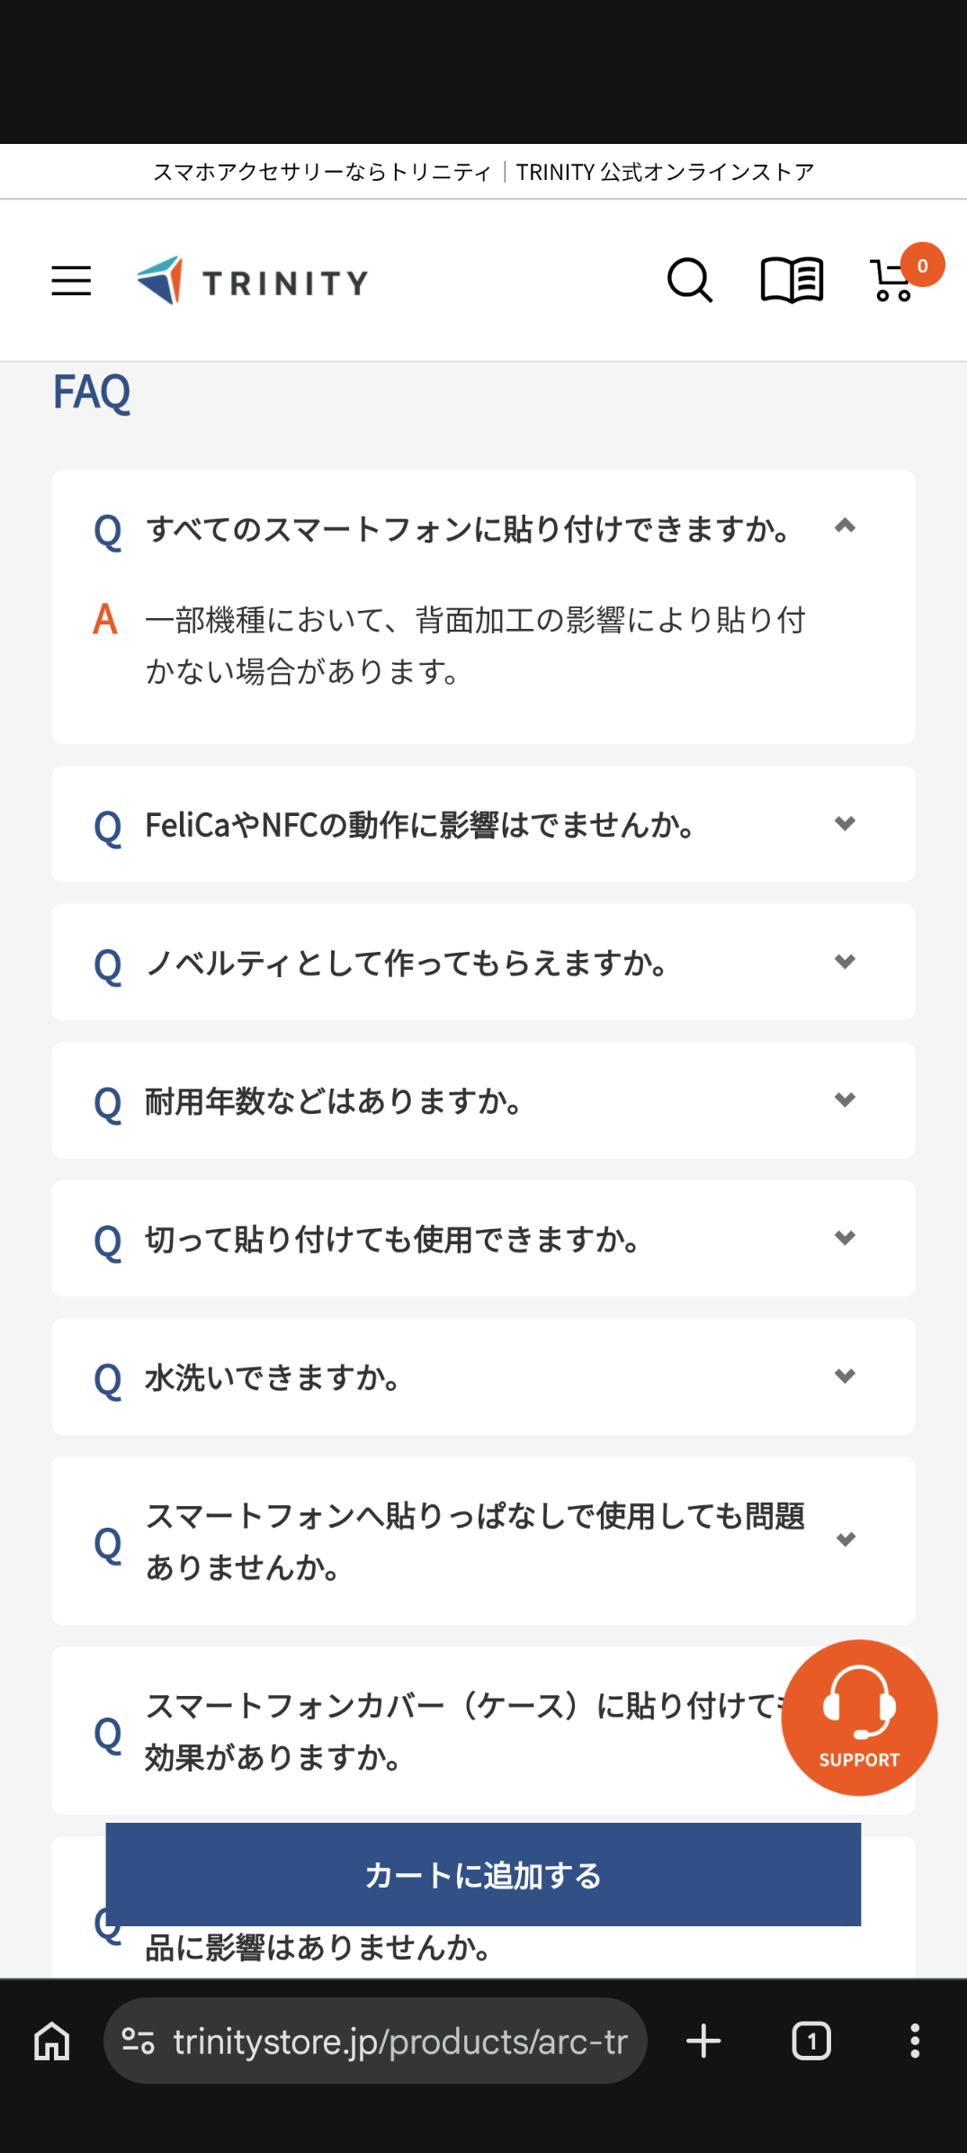Screen dimensions: 967x2153
Task: Focus the trinitystore.jp address bar
Action: coord(375,2041)
